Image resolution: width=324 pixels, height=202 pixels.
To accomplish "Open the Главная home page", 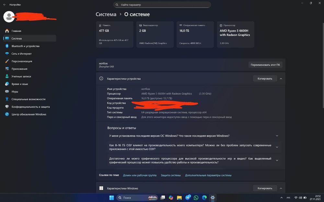I will [29, 31].
